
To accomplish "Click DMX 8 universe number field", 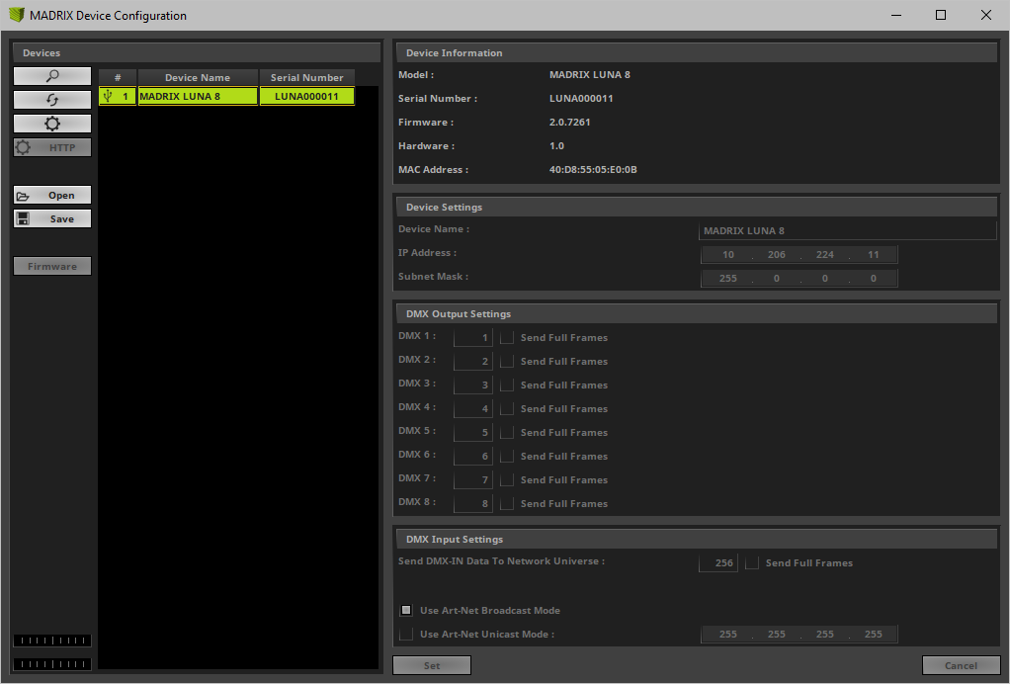I will pos(472,504).
